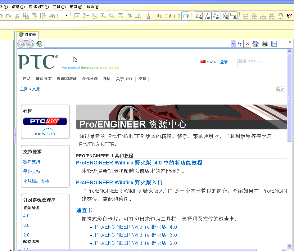Image resolution: width=294 pixels, height=251 pixels.
Task: Click the reorient view icon
Action: click(x=129, y=16)
